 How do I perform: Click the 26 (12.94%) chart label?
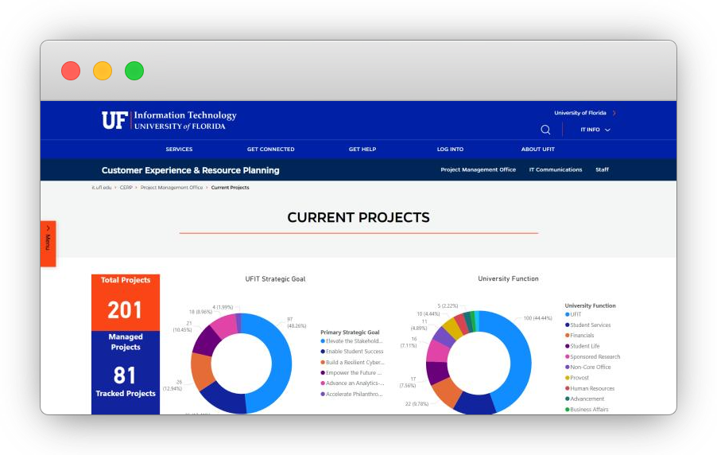coord(172,386)
